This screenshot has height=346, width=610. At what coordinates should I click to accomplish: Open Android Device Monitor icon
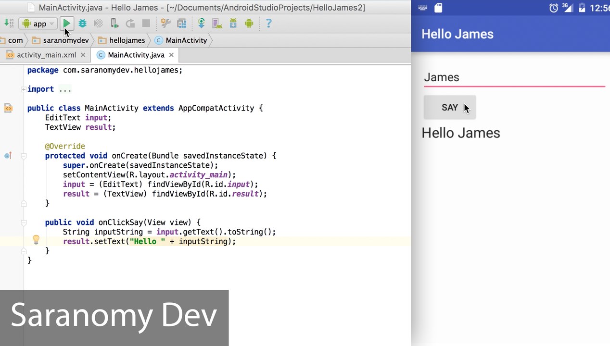click(249, 23)
